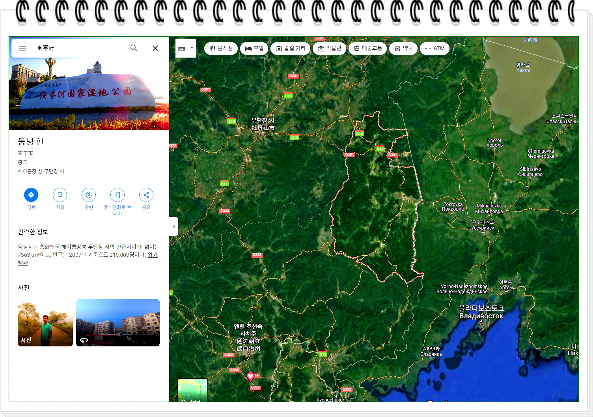Expand the input tools dropdown arrow
Screen dimensions: 593x417
(192, 48)
